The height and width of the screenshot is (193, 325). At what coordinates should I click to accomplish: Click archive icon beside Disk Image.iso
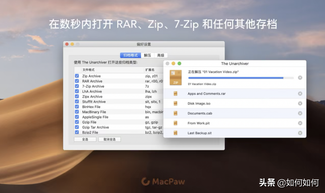tap(176, 103)
